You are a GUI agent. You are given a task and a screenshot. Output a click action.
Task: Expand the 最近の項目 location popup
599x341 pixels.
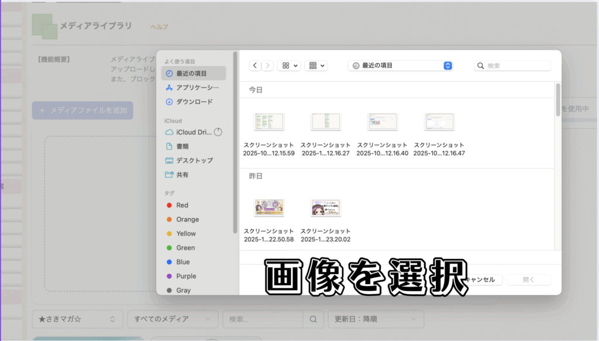[x=401, y=66]
